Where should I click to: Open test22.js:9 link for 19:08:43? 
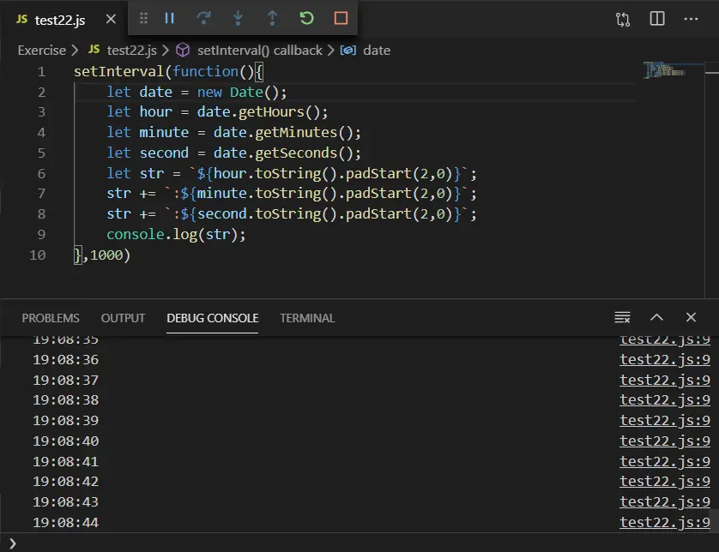point(665,502)
